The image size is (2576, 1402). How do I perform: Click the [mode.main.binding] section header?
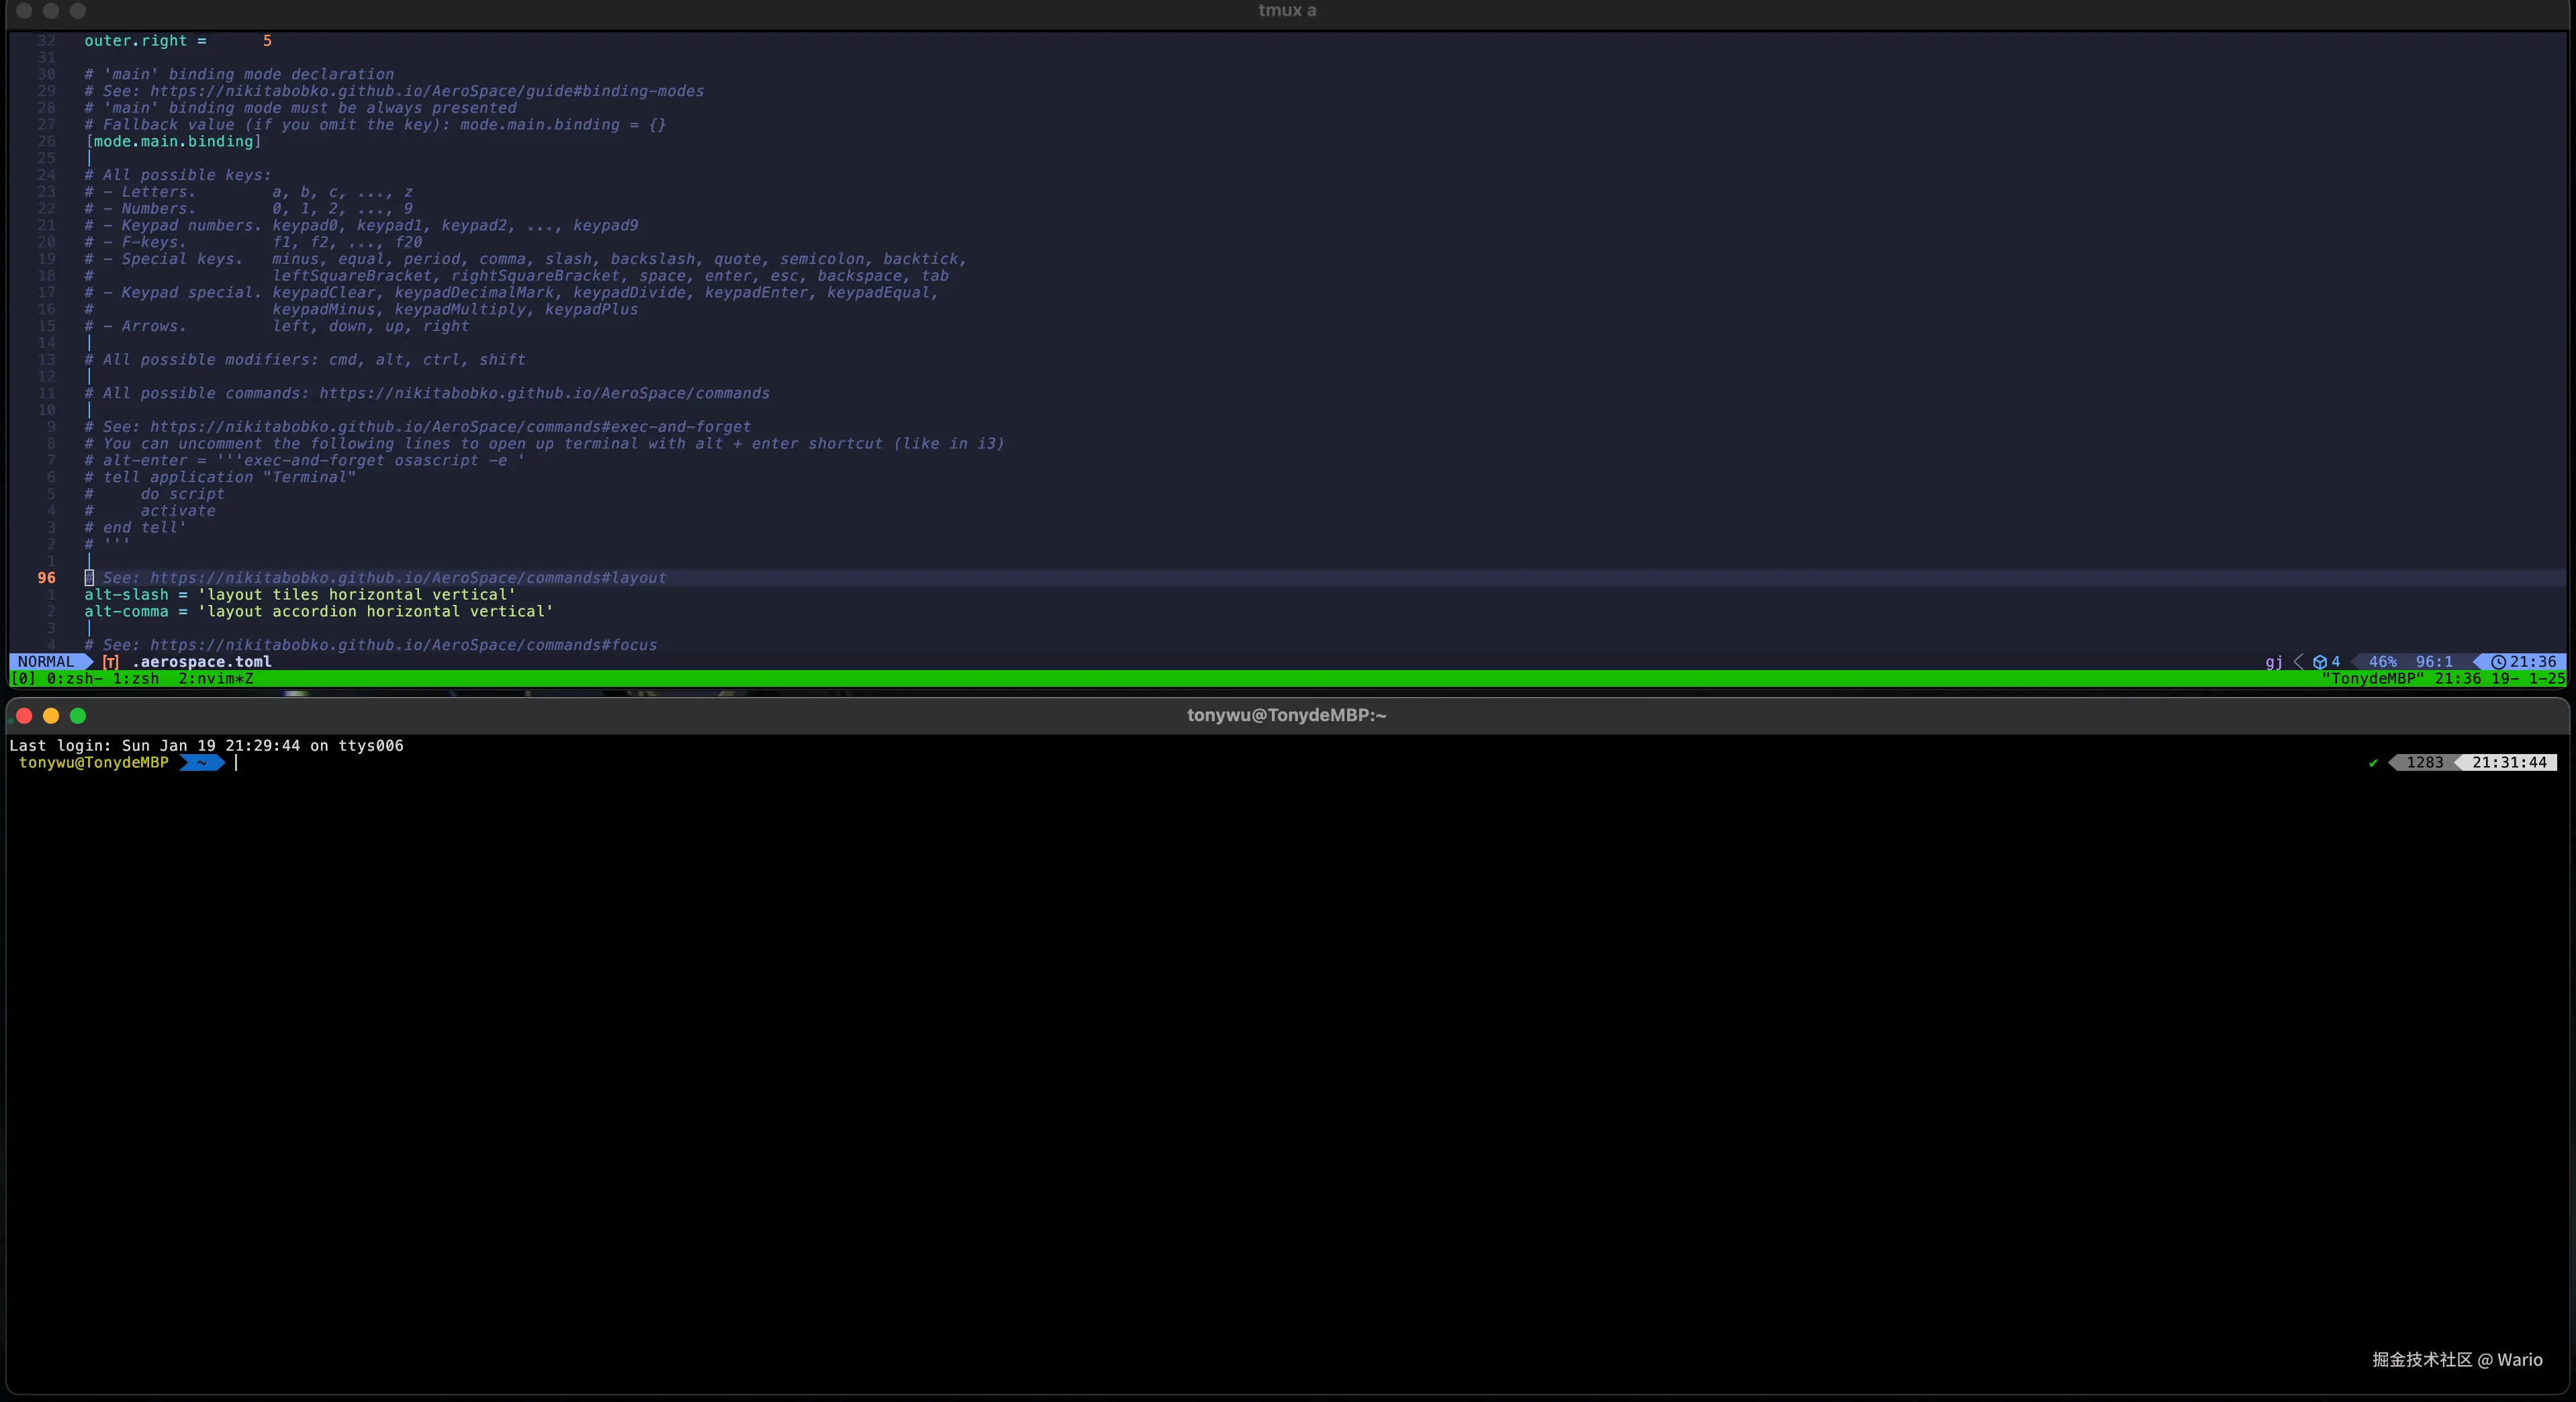pyautogui.click(x=173, y=142)
